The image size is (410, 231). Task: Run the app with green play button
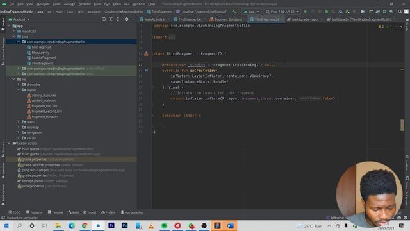pyautogui.click(x=306, y=12)
